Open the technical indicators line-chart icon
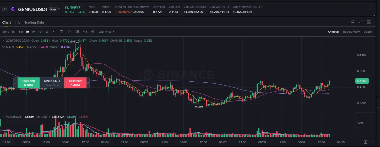The width and height of the screenshot is (380, 147). [x=69, y=32]
